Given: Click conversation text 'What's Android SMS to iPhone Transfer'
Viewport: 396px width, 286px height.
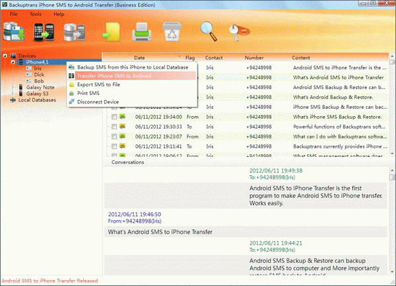Looking at the screenshot, I should point(160,232).
